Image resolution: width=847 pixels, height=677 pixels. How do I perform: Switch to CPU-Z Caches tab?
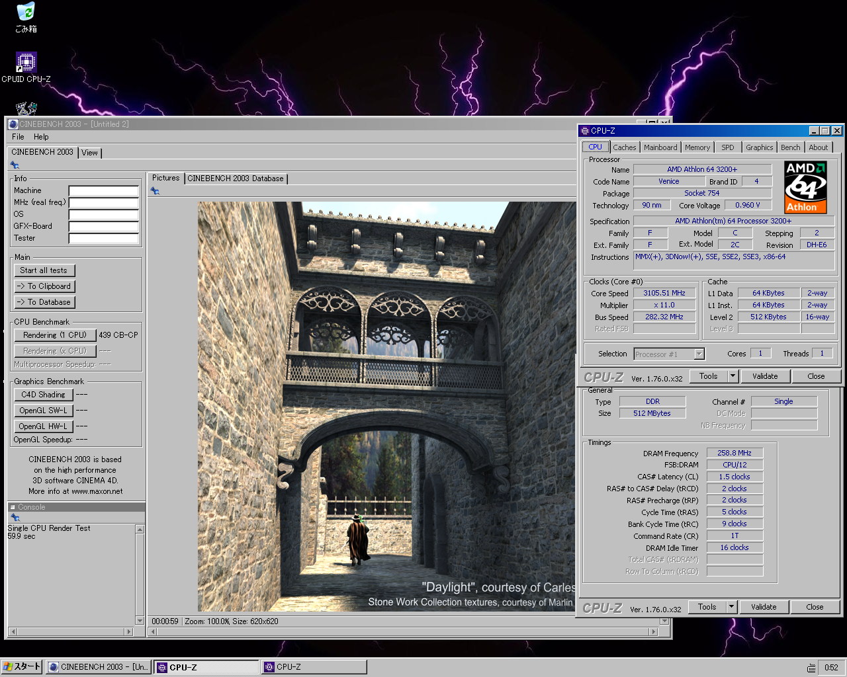point(625,147)
